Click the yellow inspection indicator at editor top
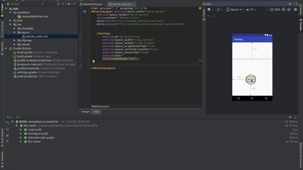Viewport: 303px width, 170px height. [x=200, y=8]
